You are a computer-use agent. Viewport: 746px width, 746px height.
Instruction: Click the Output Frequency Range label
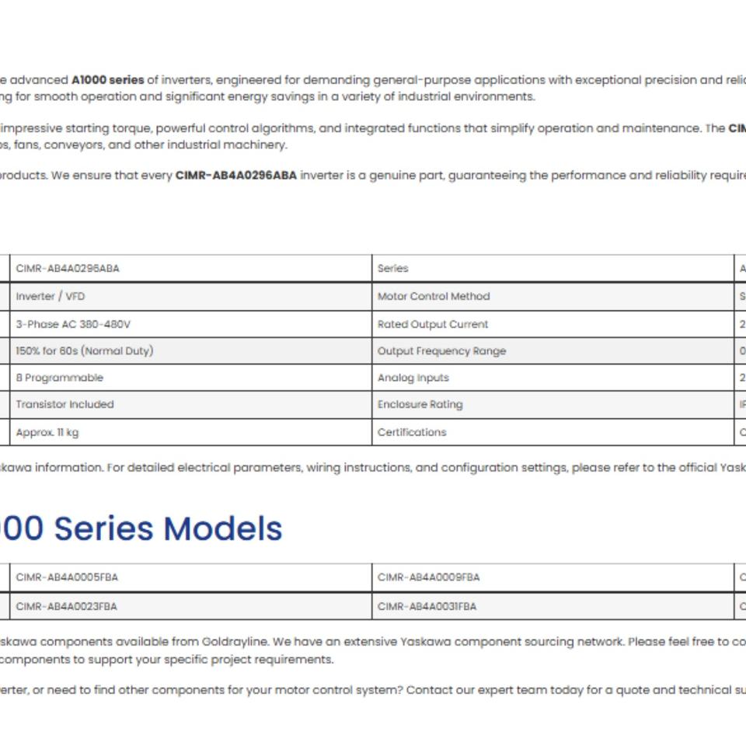(x=441, y=351)
